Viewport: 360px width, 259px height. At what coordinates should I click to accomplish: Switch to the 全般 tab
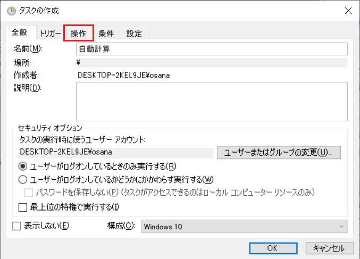coord(20,32)
